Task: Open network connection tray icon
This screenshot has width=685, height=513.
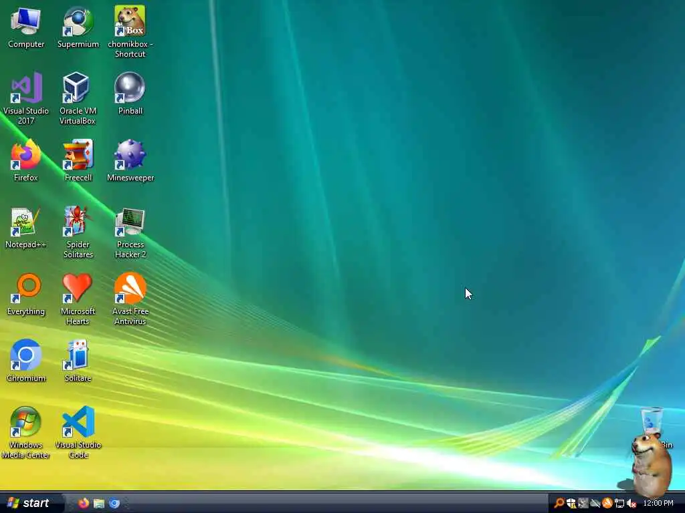Action: (x=619, y=504)
